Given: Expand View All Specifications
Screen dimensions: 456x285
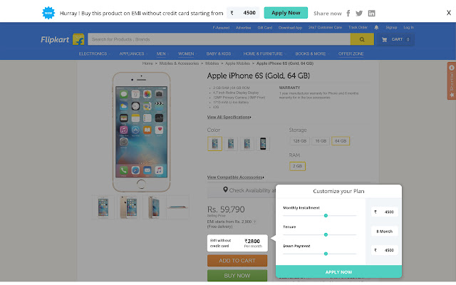Looking at the screenshot, I should (x=229, y=116).
